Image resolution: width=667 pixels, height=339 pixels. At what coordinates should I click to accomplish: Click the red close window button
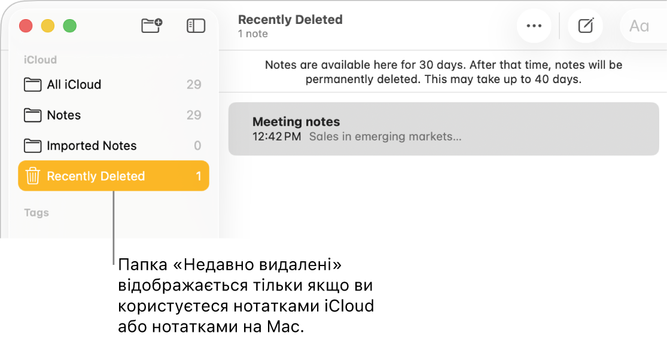pyautogui.click(x=26, y=26)
